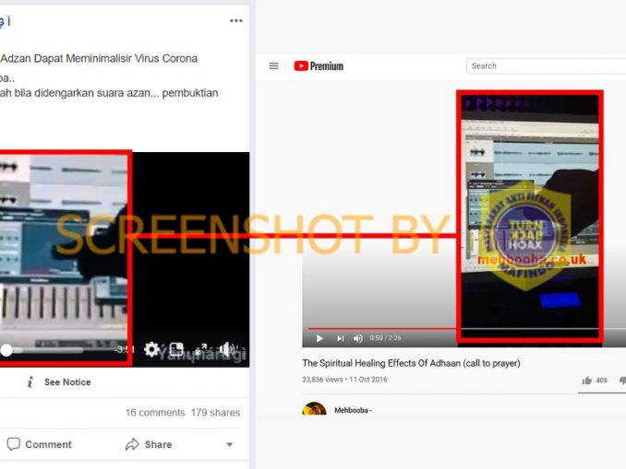626x469 pixels.
Task: Open the See Notice info icon
Action: (x=30, y=381)
